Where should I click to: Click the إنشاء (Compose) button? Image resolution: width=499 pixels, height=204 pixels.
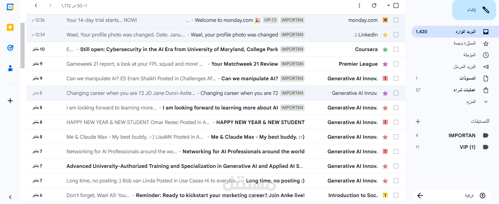474,10
